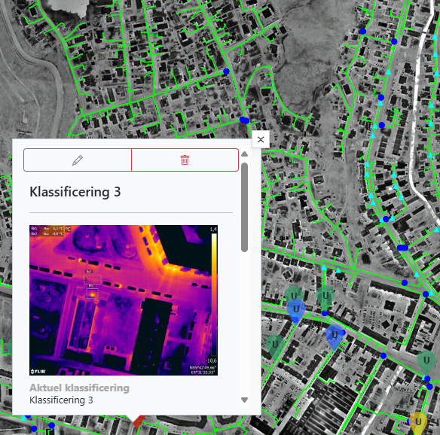Click the Klassificering 3 value under Aktuel klassificering
The width and height of the screenshot is (440, 435).
click(x=61, y=400)
